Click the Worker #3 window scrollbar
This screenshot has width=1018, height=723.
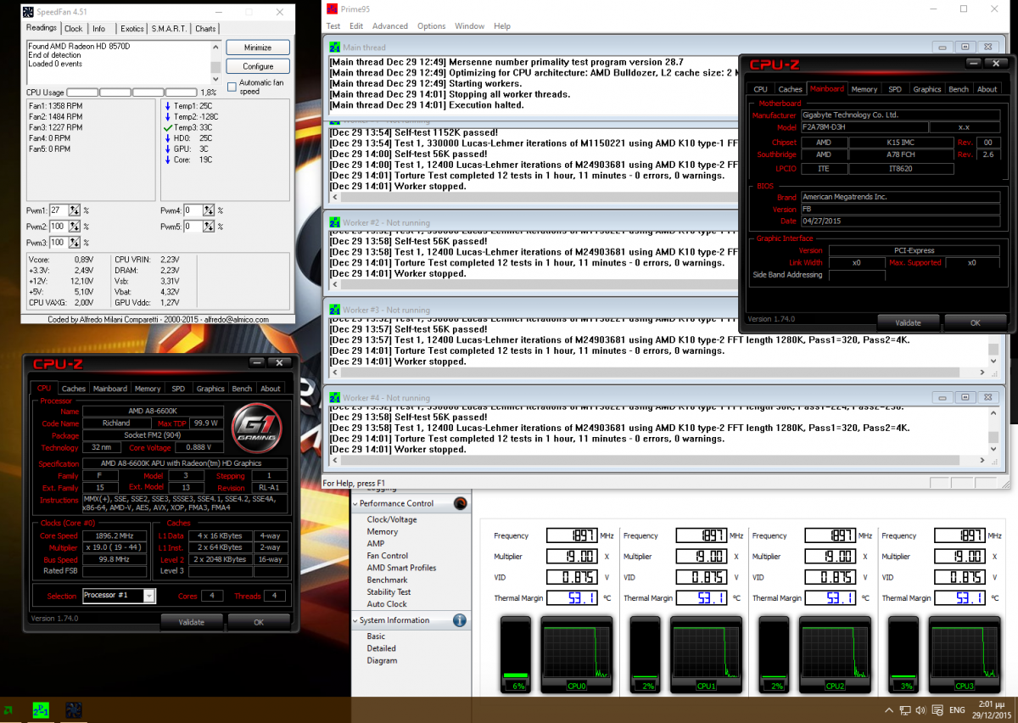(x=993, y=350)
